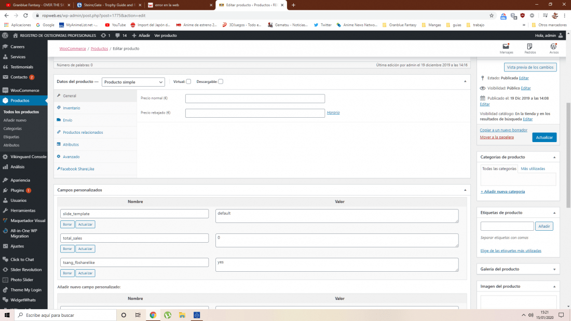Image resolution: width=571 pixels, height=321 pixels.
Task: Open the Windows Start menu
Action: coord(7,315)
